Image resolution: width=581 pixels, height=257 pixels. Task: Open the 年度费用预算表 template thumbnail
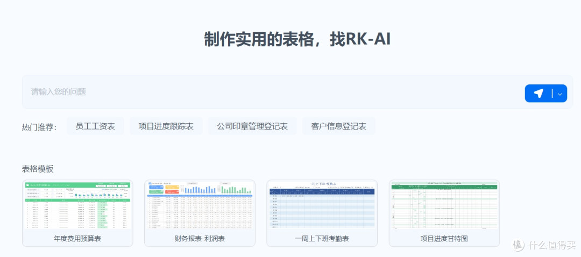pos(77,205)
